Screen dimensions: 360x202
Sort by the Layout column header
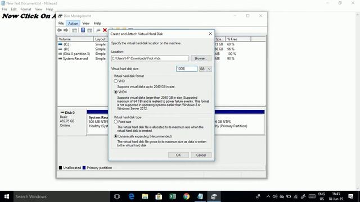(101, 39)
